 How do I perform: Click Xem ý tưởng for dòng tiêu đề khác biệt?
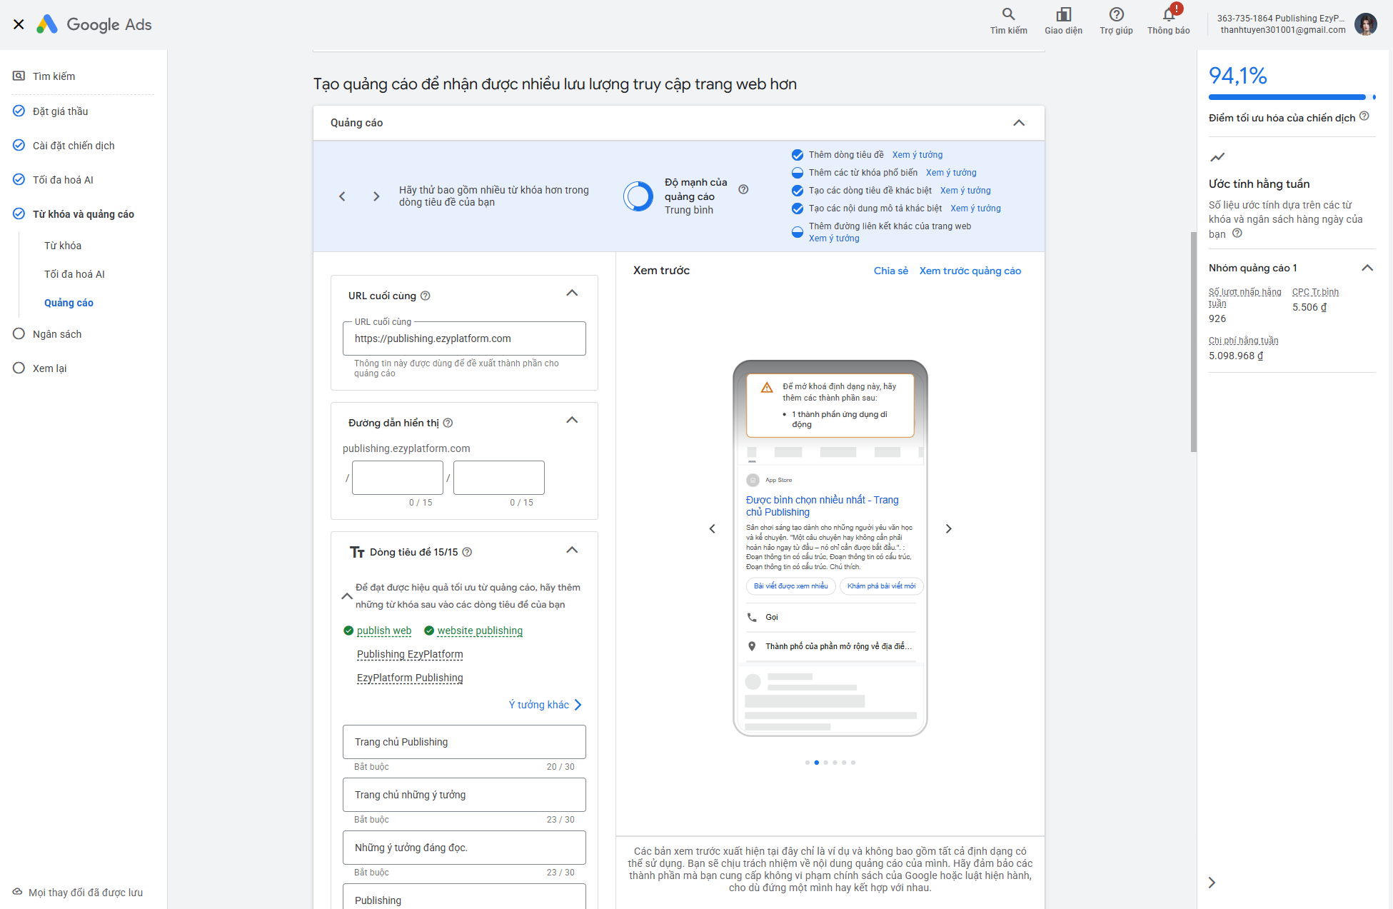(965, 191)
